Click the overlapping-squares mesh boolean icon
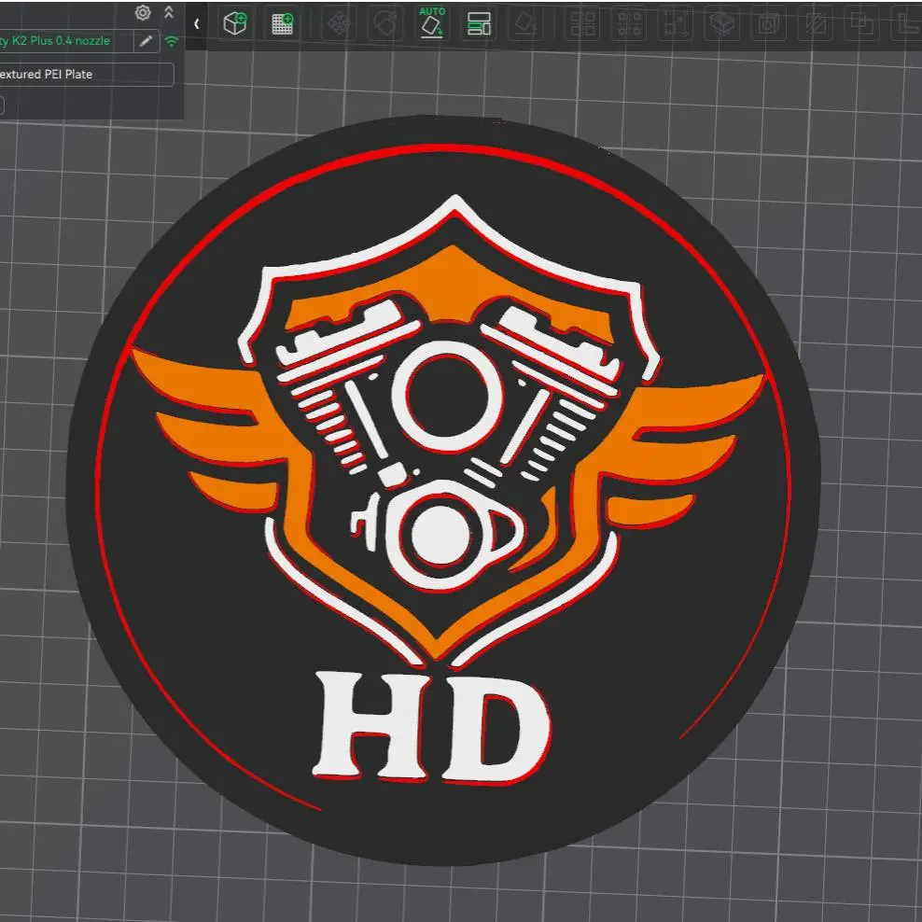Screen dimensions: 922x922 (861, 24)
